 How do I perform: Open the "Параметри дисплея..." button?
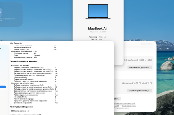point(140,68)
